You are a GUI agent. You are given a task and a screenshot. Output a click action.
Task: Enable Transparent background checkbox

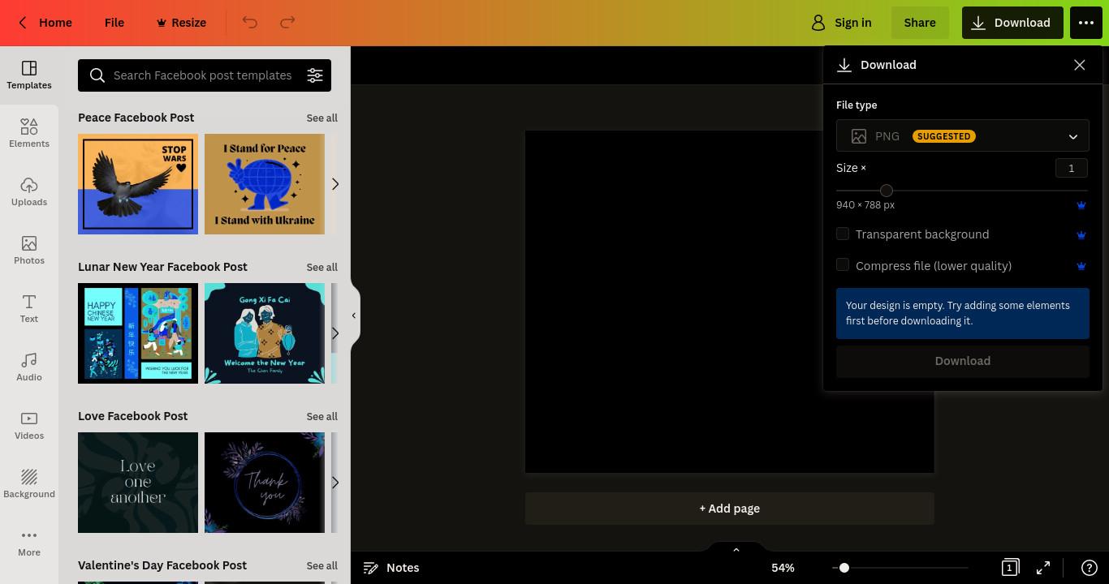[843, 234]
